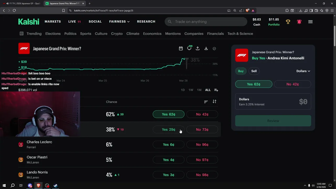Switch to the Sports category
The width and height of the screenshot is (336, 189).
pyautogui.click(x=86, y=34)
